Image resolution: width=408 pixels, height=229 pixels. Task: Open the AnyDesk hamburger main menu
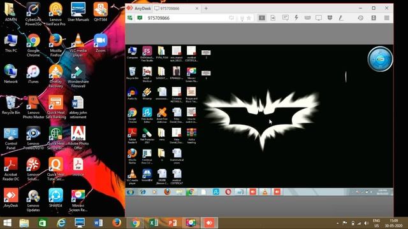pos(387,18)
